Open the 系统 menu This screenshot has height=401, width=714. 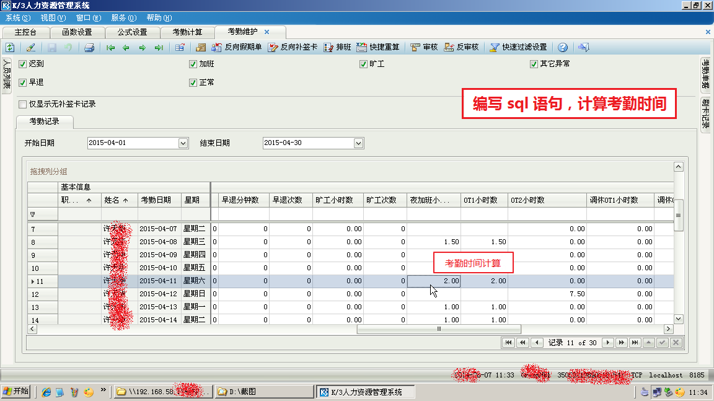click(17, 18)
